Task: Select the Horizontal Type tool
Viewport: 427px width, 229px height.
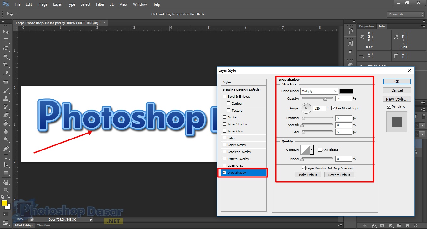Action: [x=6, y=156]
